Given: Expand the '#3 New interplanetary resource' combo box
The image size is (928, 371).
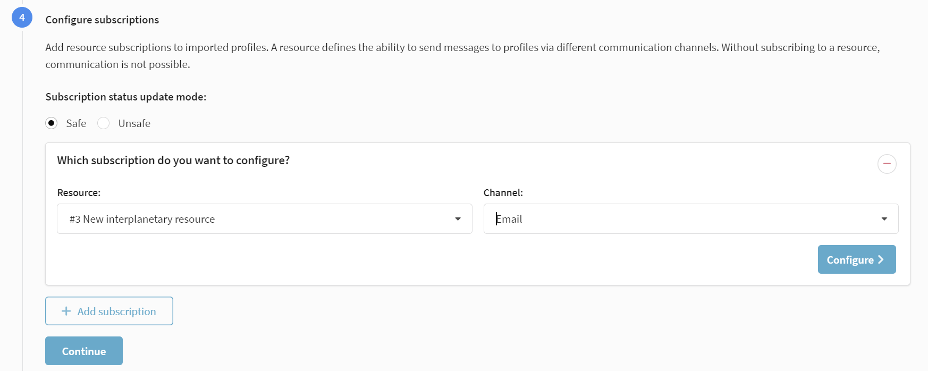Looking at the screenshot, I should click(x=265, y=219).
